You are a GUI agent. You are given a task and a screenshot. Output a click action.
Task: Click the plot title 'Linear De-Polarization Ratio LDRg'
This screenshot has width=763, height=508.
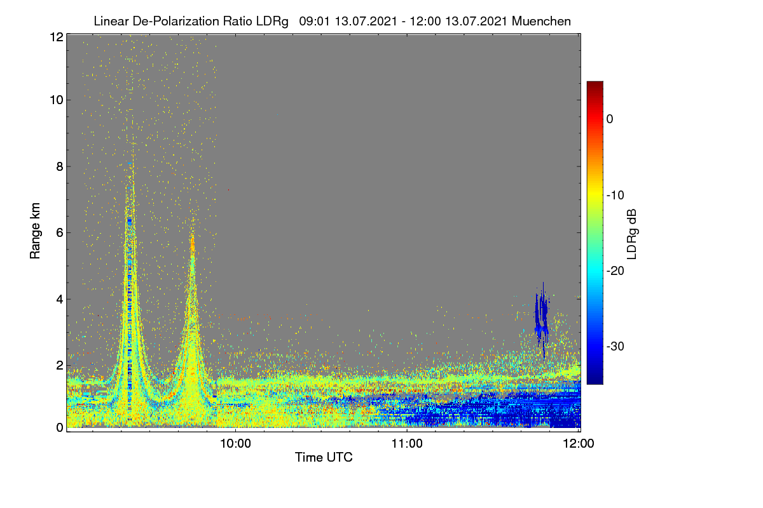(x=191, y=21)
